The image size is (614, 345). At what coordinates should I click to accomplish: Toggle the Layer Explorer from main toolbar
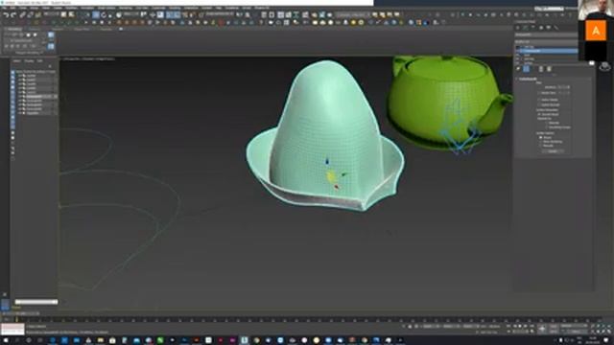272,14
